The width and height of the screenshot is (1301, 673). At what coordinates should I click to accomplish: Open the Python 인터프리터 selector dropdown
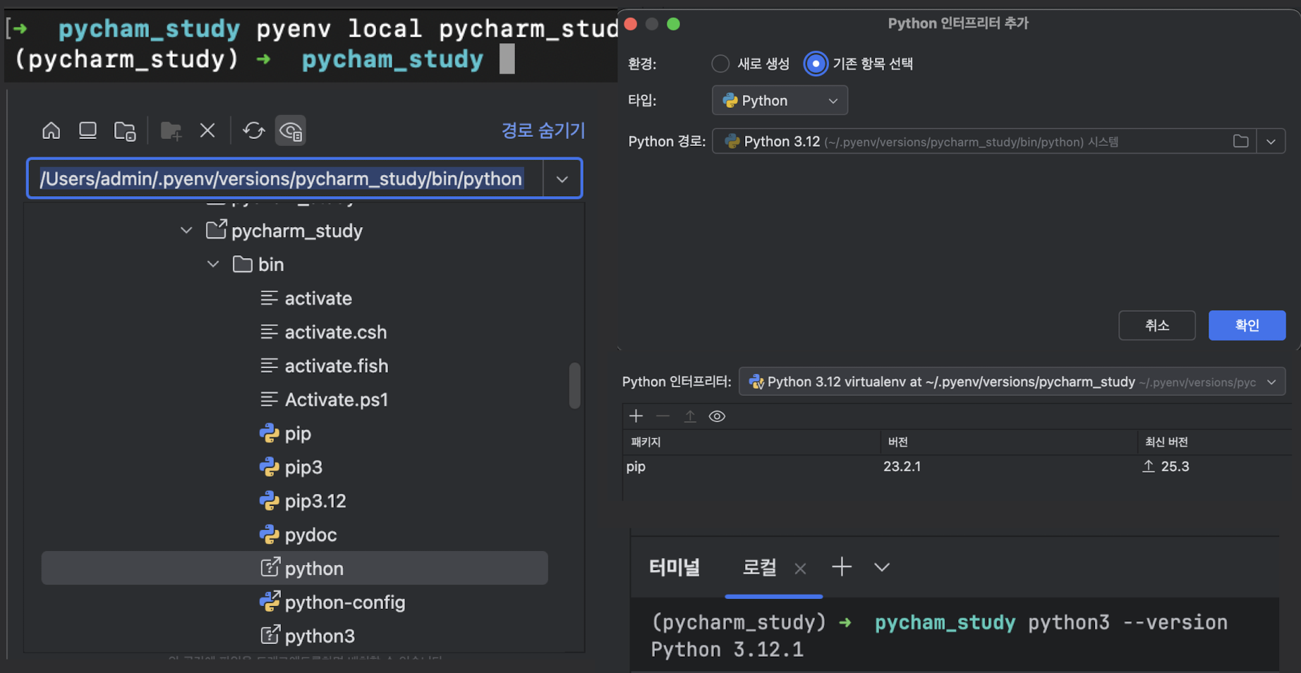point(1012,382)
